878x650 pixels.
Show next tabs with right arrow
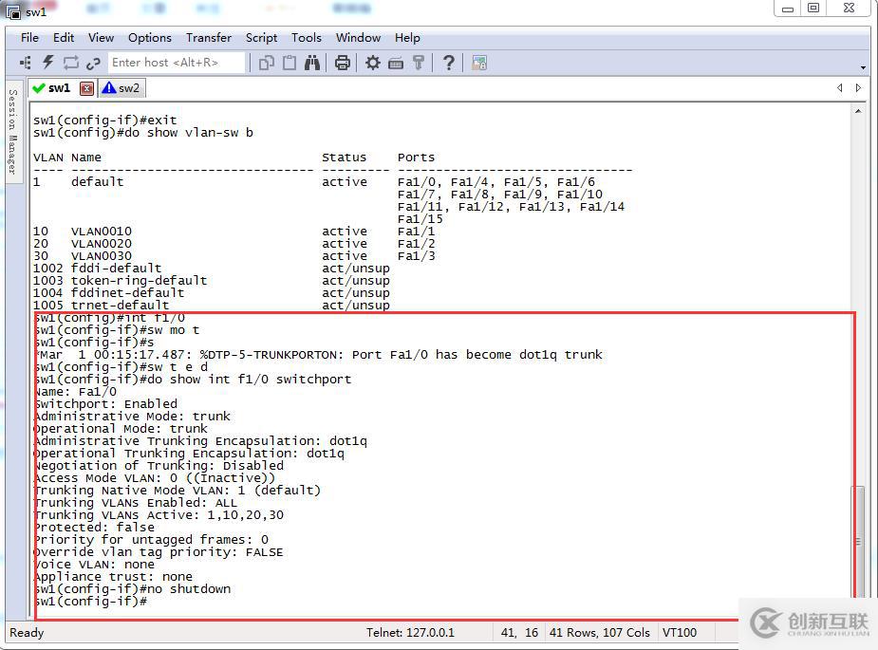tap(858, 88)
